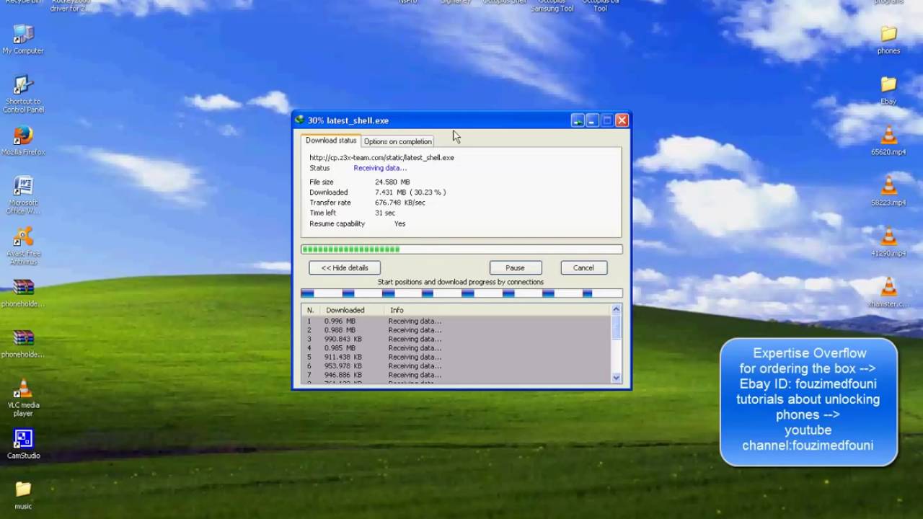
Task: Select the music folder icon
Action: coord(23,494)
